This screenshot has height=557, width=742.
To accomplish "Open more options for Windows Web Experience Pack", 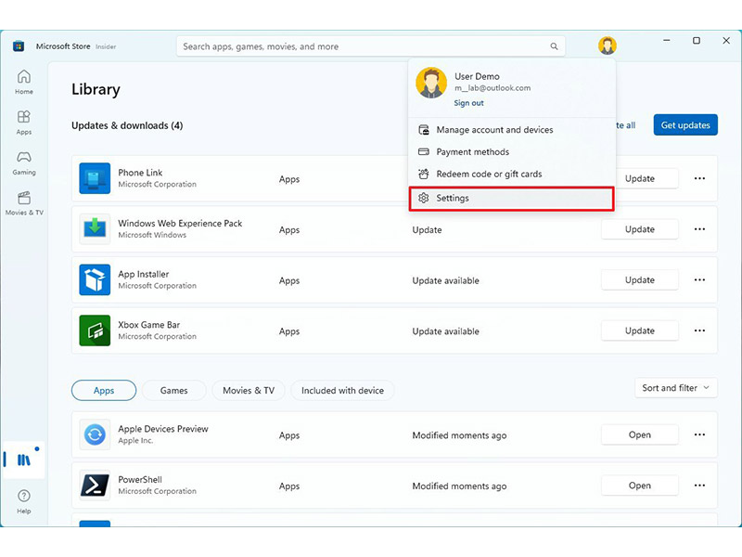I will click(x=699, y=229).
